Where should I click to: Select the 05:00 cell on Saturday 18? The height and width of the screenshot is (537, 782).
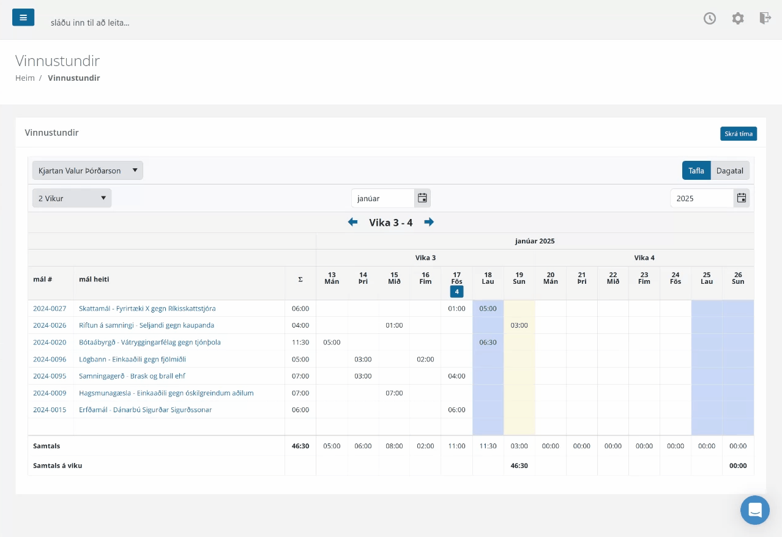[x=488, y=309]
